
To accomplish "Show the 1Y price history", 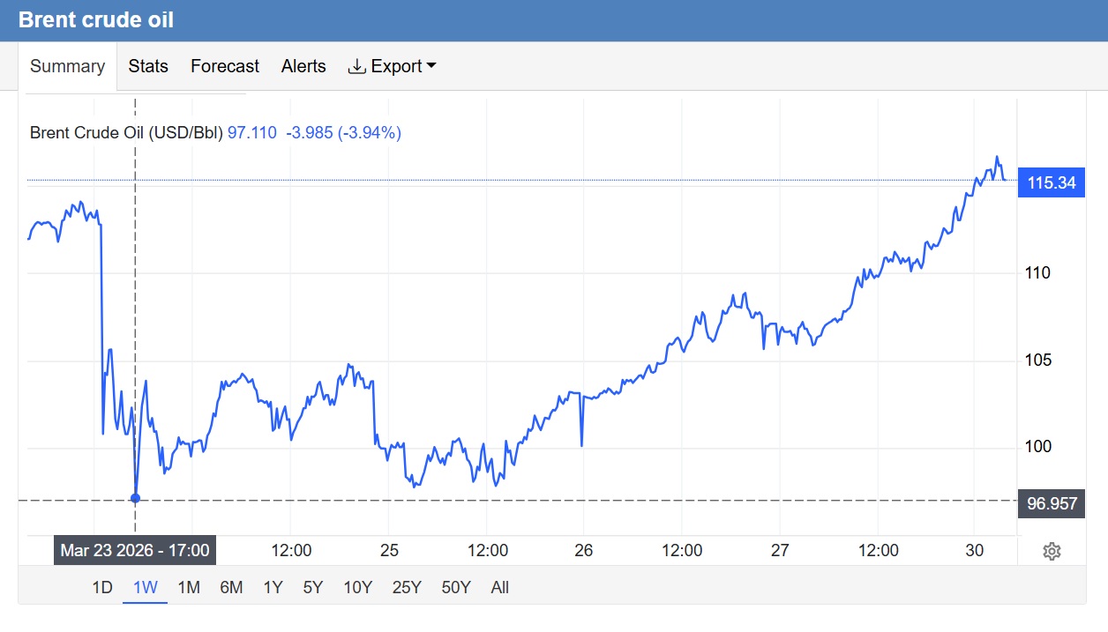I will tap(273, 587).
